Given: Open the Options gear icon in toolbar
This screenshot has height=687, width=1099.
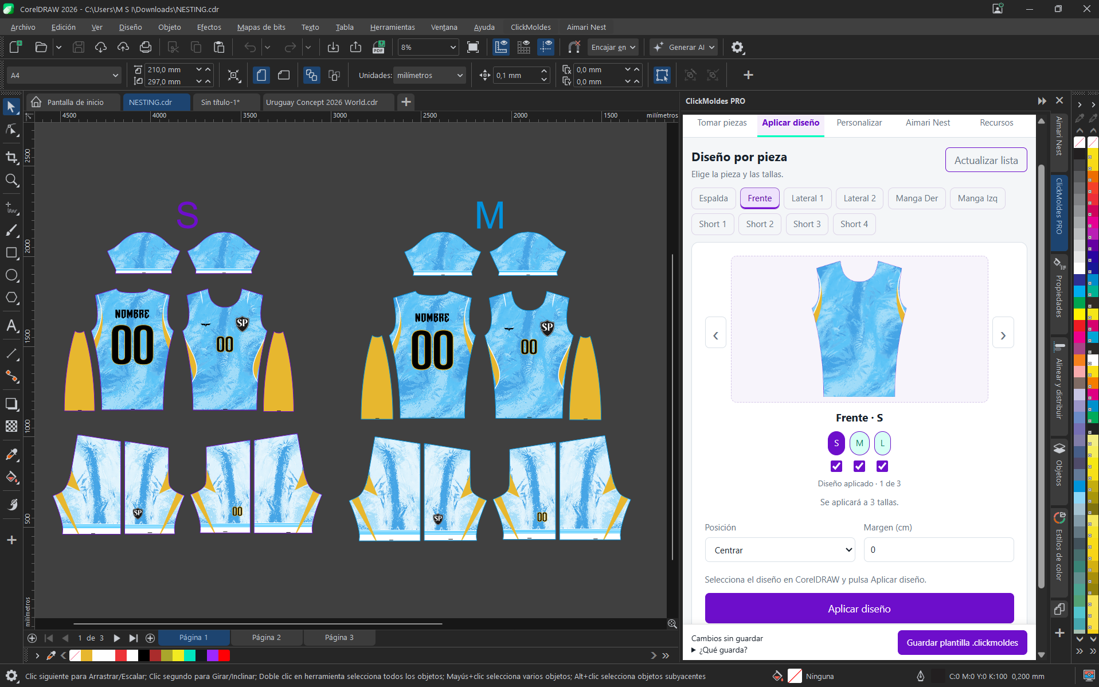Looking at the screenshot, I should [x=737, y=47].
